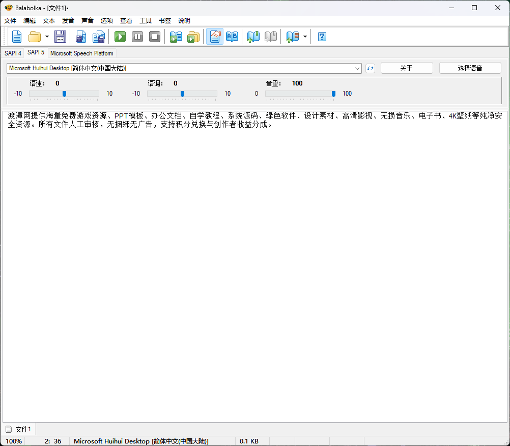This screenshot has height=446, width=510.
Task: Click the add bookmark book icon
Action: [253, 37]
